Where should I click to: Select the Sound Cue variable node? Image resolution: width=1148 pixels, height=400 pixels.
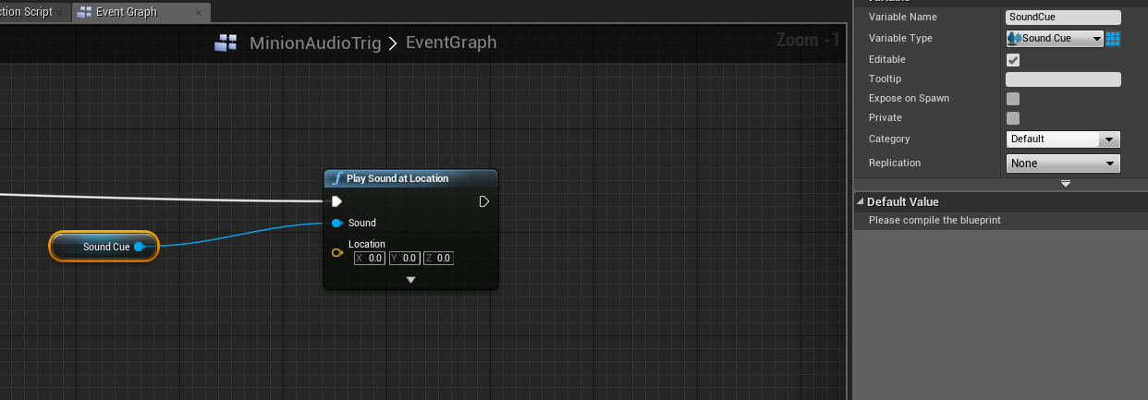click(x=104, y=247)
